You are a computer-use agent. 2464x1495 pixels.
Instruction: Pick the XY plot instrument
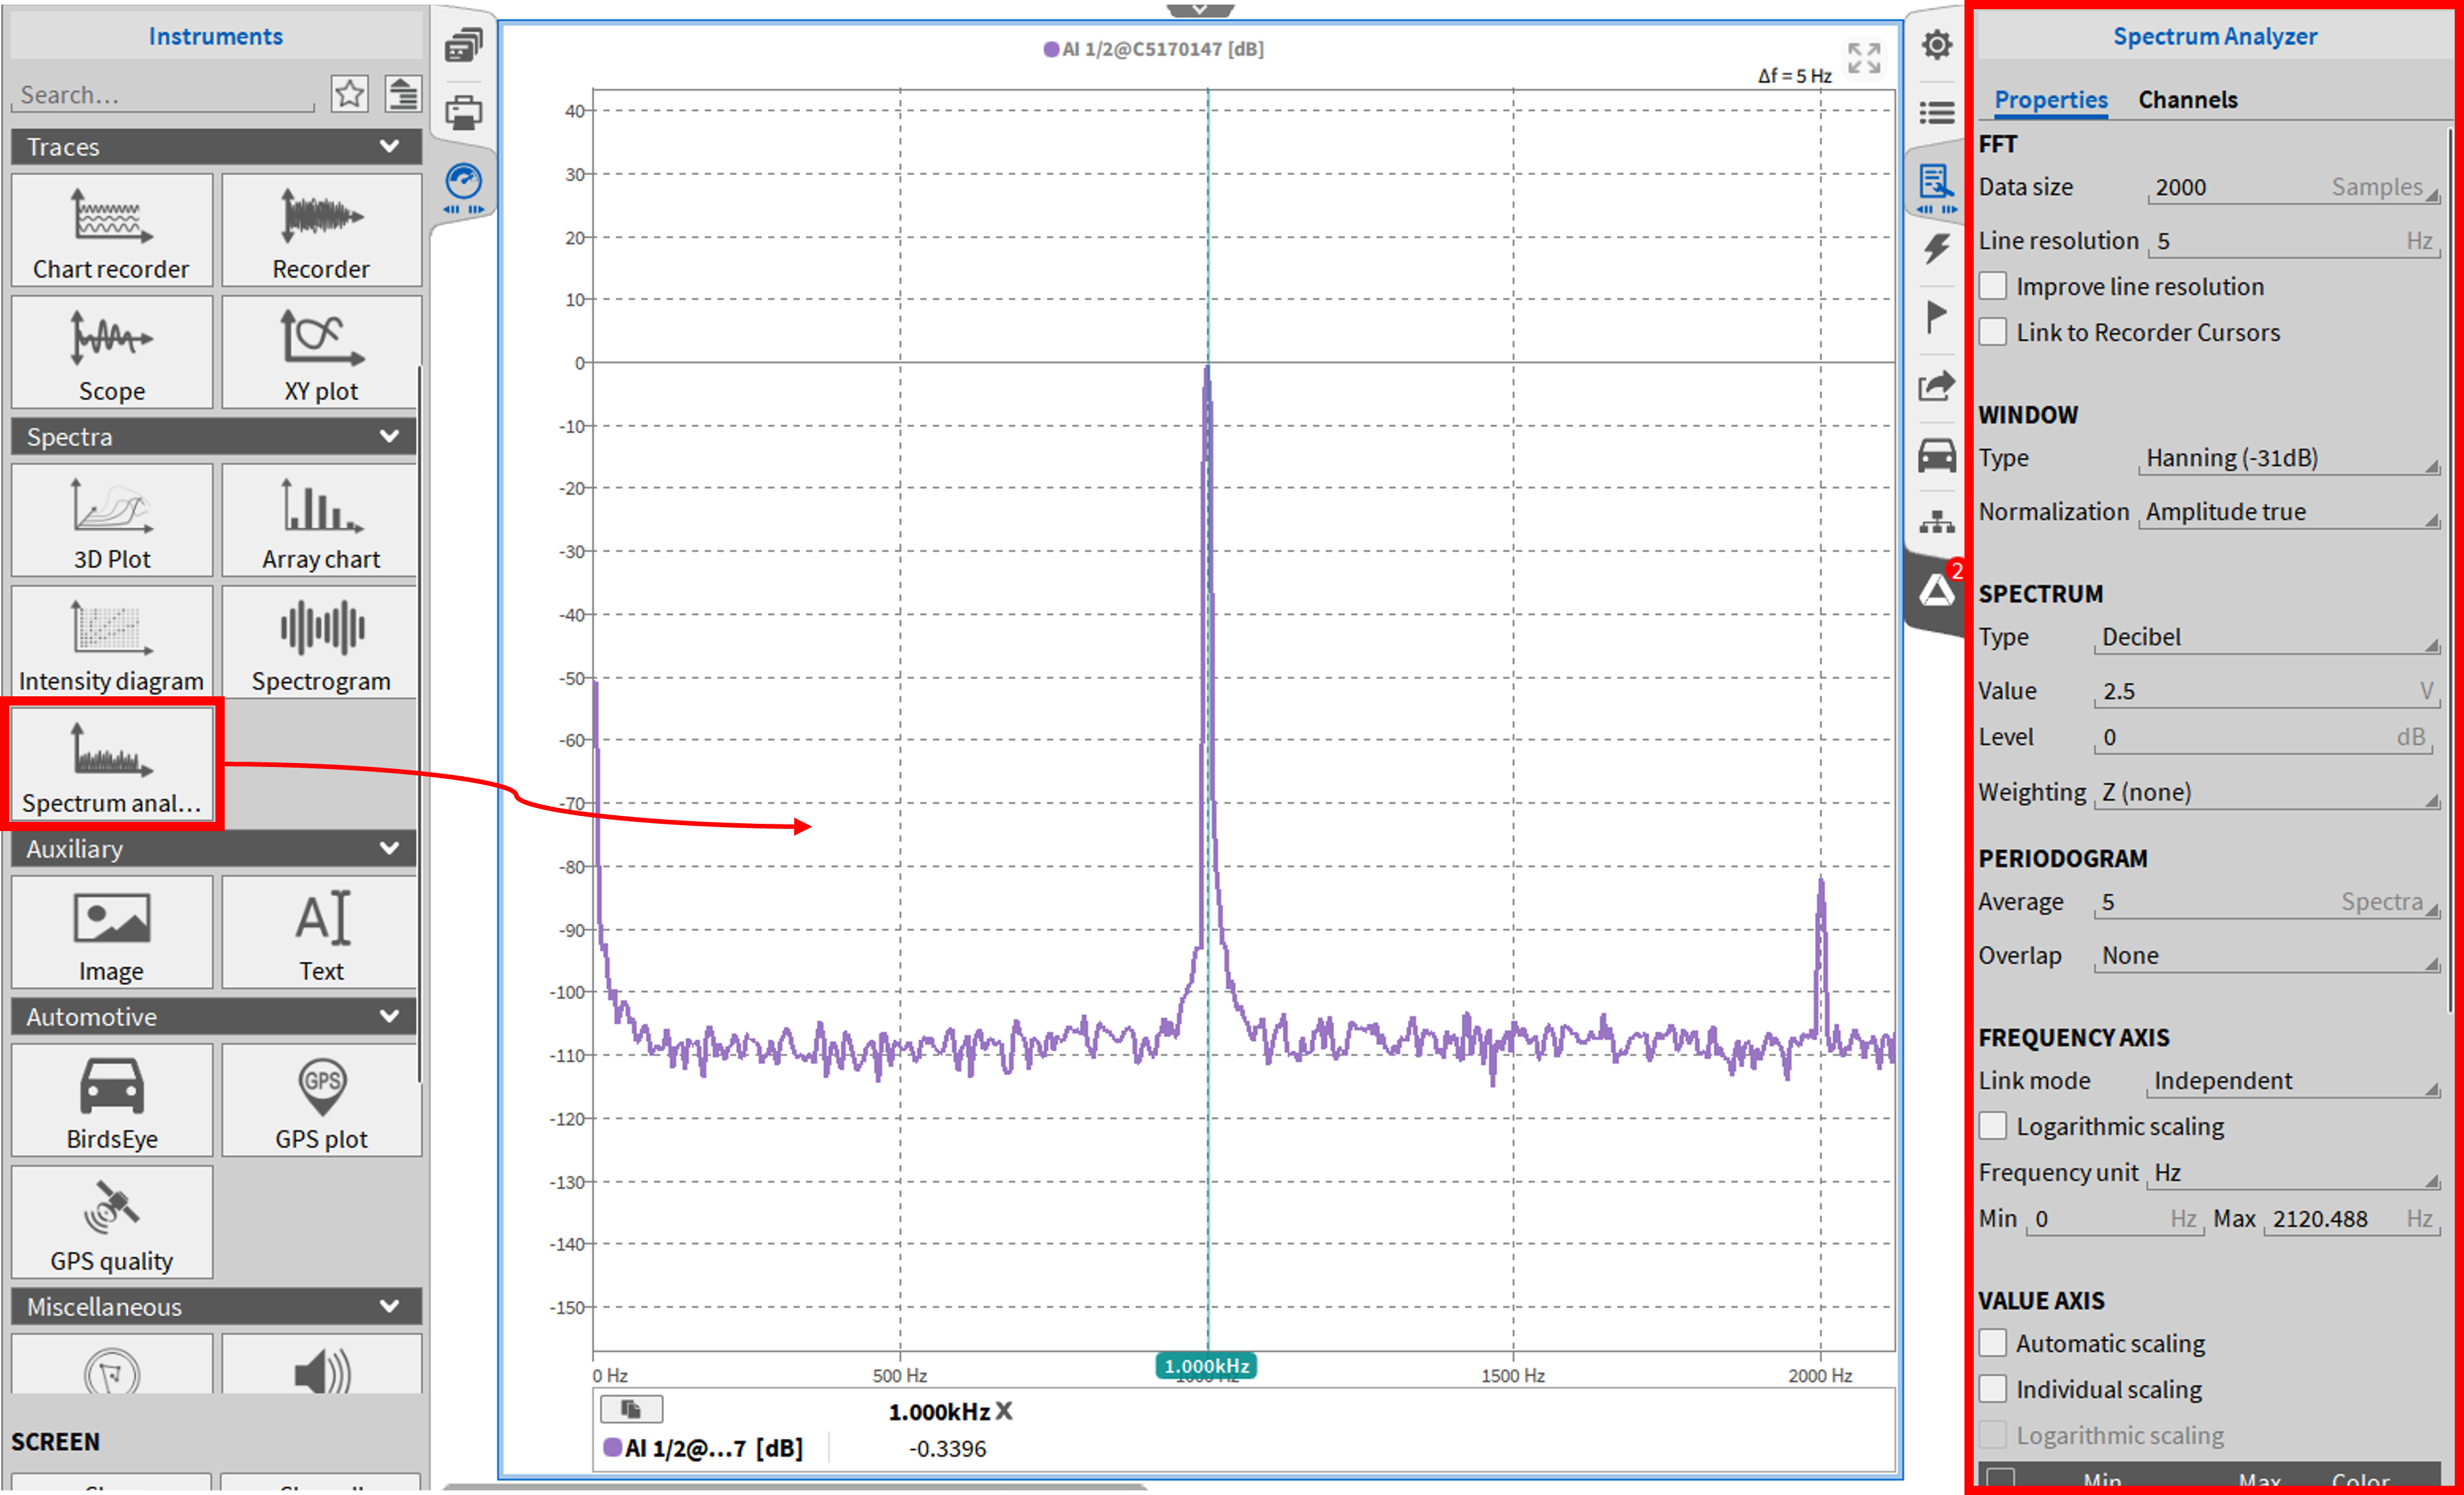click(x=320, y=352)
